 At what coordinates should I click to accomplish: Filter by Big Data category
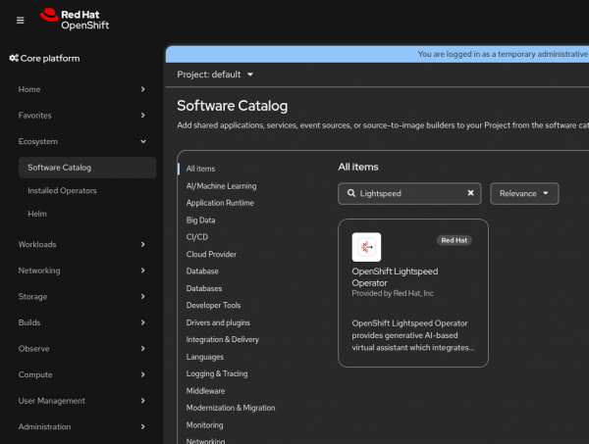[x=200, y=221]
